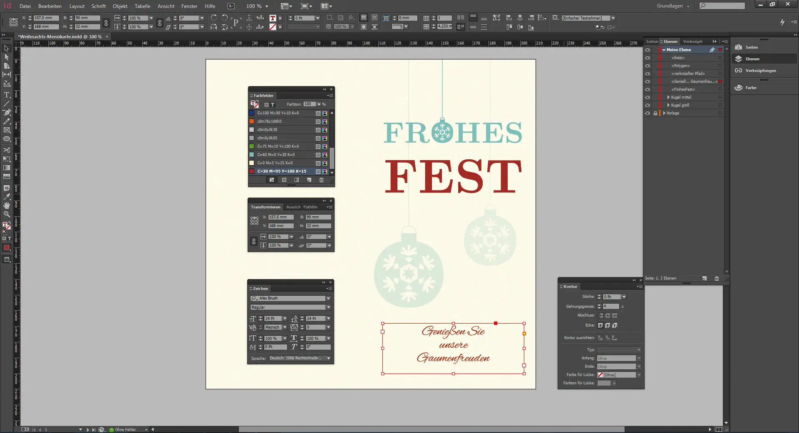799x433 pixels.
Task: Toggle visibility of Kugel groß
Action: point(648,105)
